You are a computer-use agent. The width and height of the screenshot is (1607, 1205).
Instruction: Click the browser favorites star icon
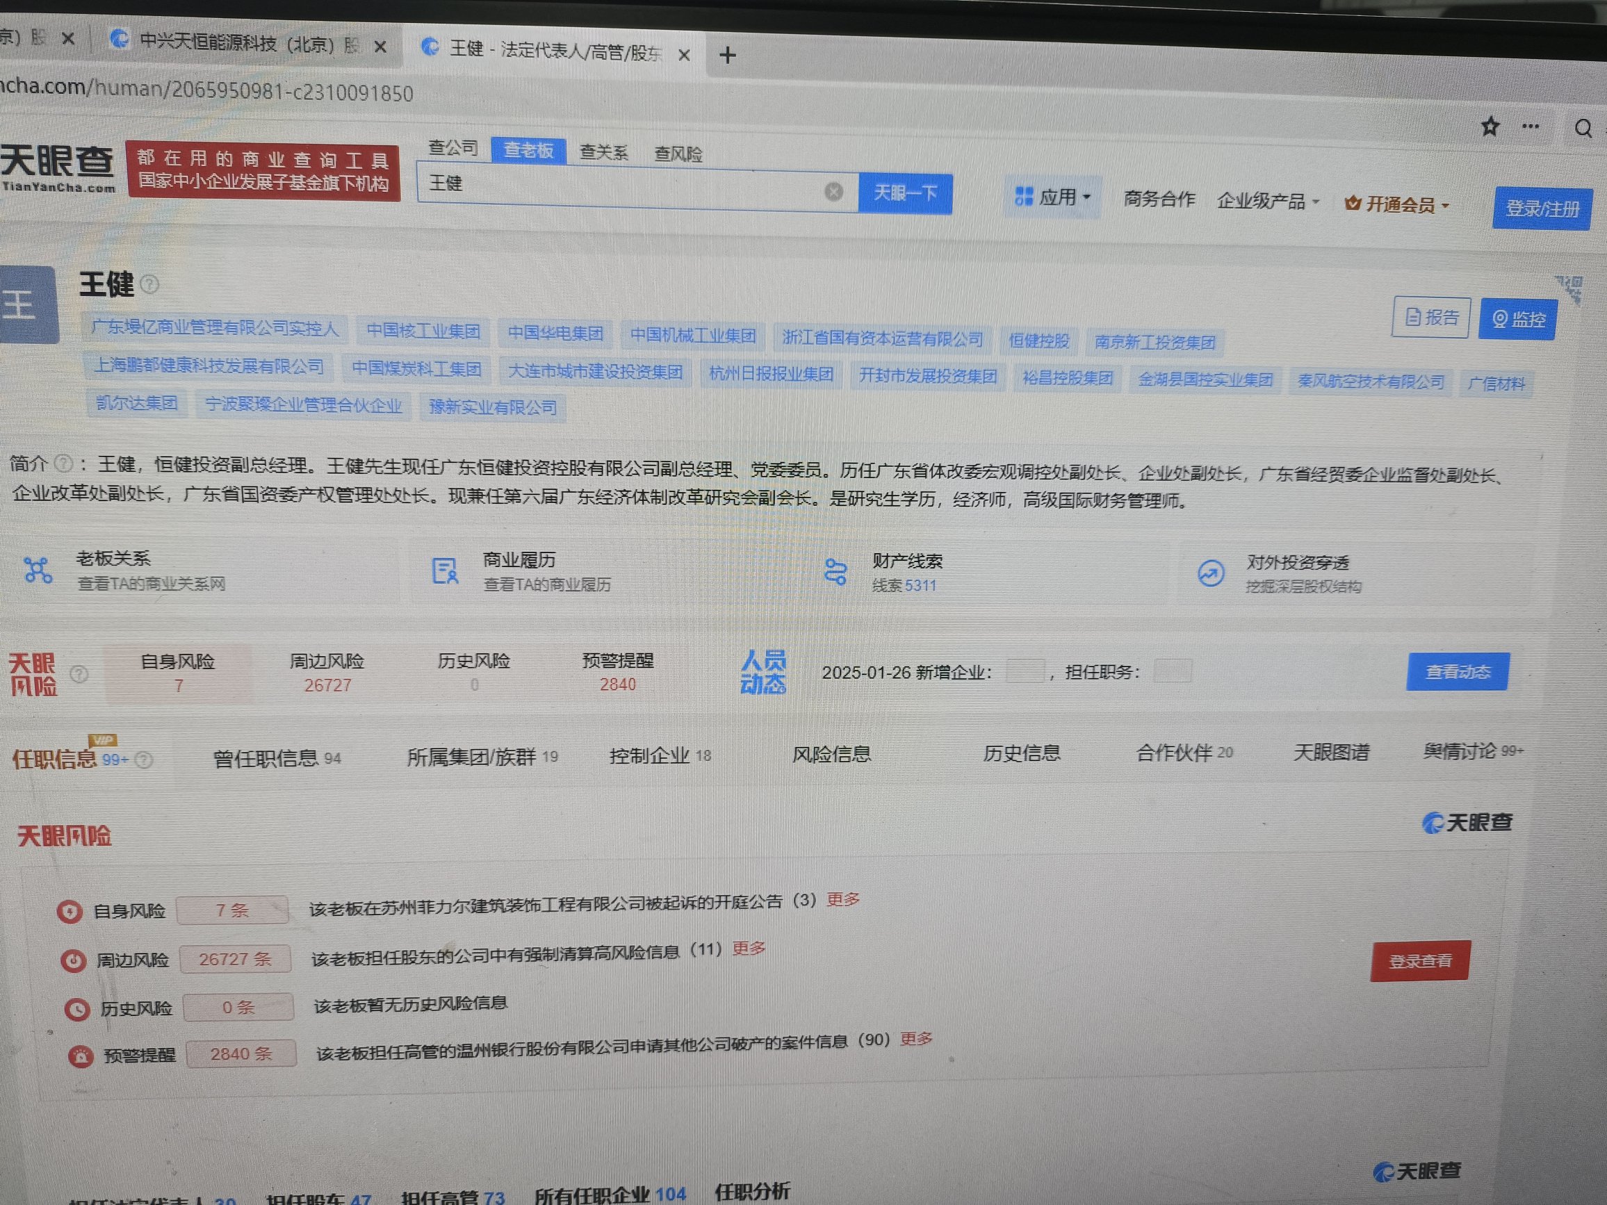click(1490, 126)
